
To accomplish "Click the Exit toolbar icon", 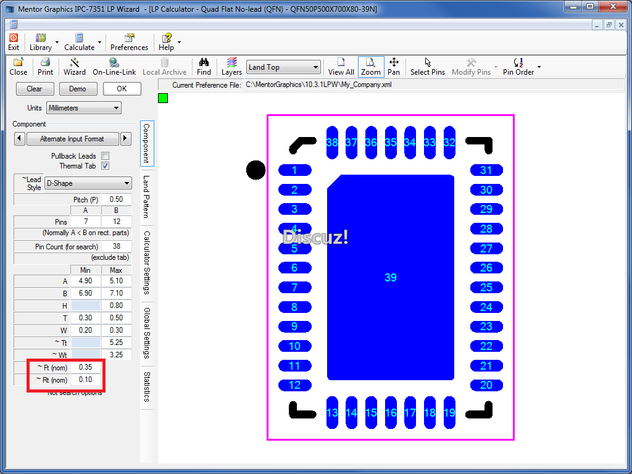I will click(x=14, y=38).
